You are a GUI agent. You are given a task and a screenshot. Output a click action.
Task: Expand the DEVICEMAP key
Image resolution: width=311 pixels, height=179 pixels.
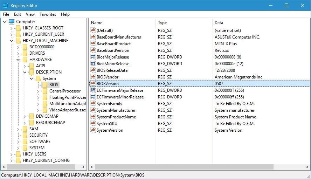coord(25,117)
